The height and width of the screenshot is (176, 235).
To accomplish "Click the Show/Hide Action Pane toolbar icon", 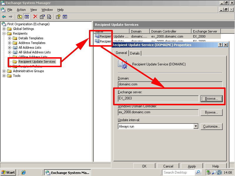I will [65, 17].
